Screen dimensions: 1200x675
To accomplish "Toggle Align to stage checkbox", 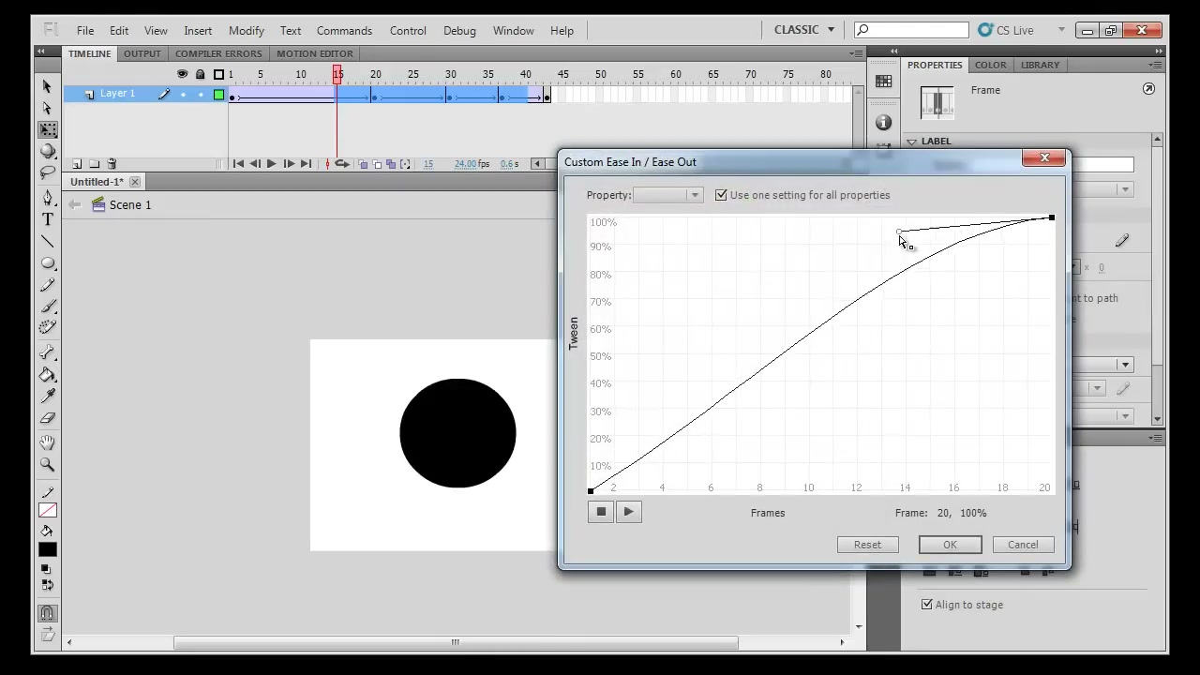I will [927, 605].
